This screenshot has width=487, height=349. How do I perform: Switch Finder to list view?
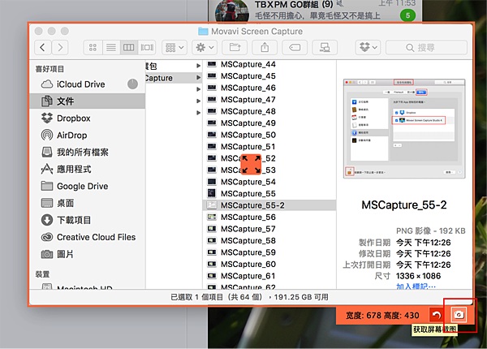111,48
